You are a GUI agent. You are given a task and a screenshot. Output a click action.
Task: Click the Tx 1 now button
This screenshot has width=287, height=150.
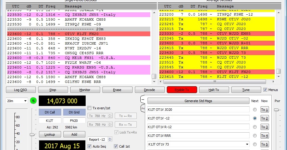point(265,110)
